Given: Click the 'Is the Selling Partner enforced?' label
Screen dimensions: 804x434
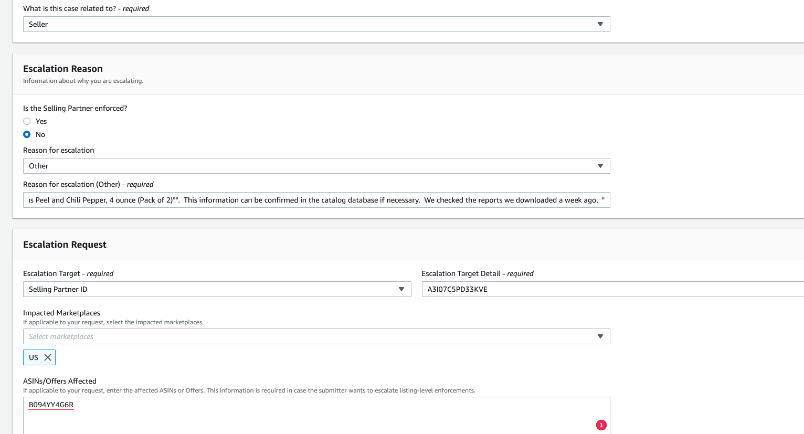Looking at the screenshot, I should [x=75, y=108].
